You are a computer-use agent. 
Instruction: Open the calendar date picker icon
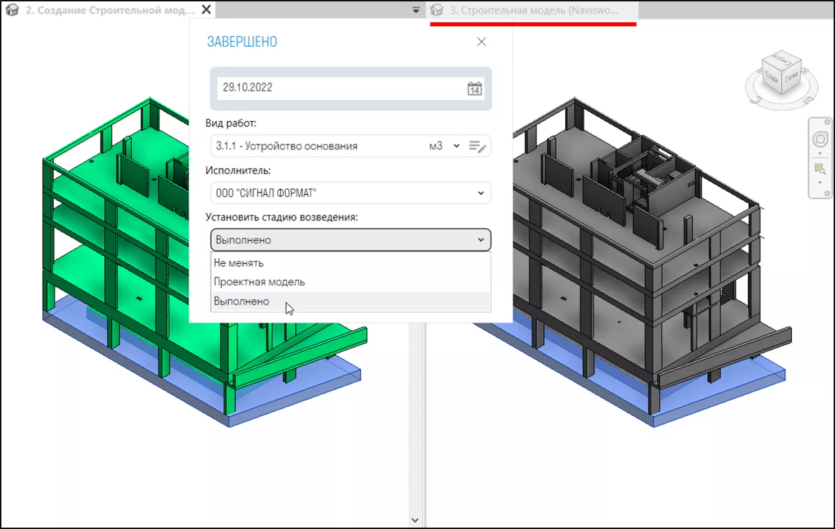click(x=474, y=89)
